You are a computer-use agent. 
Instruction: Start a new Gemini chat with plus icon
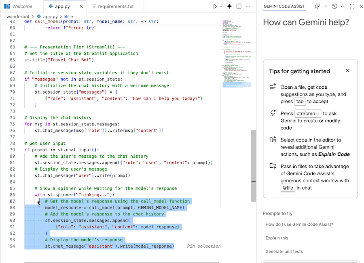coord(326,6)
